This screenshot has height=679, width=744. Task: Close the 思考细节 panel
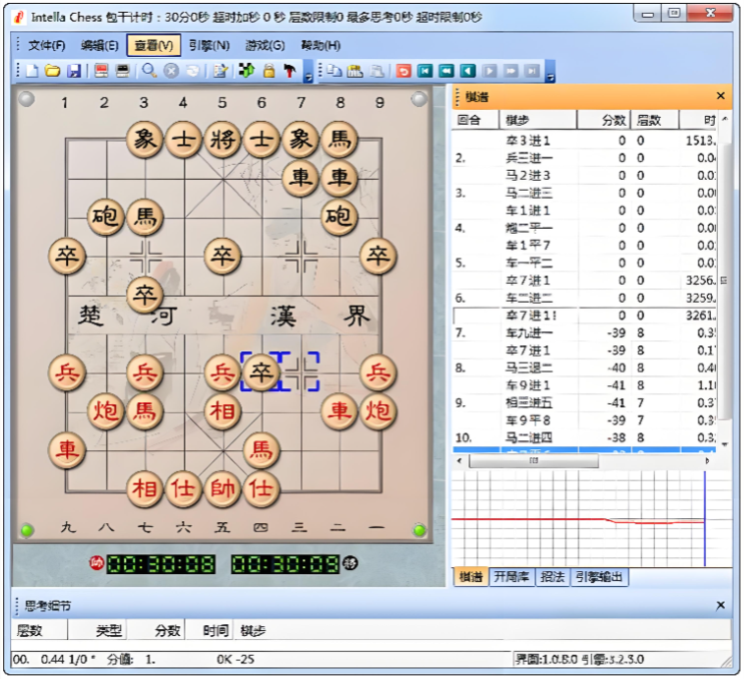pos(720,605)
